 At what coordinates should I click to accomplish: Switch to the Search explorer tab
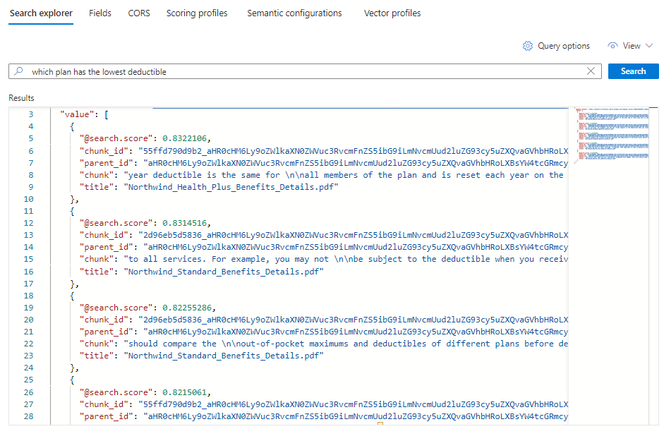point(41,13)
